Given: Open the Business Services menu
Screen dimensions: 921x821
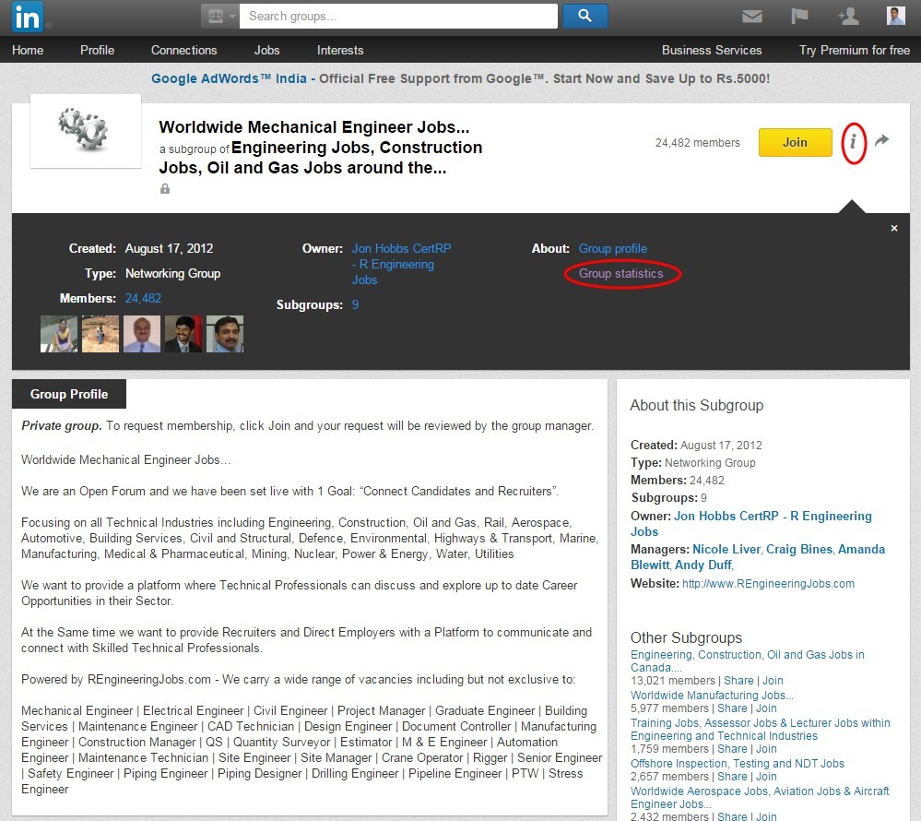Looking at the screenshot, I should pos(712,51).
